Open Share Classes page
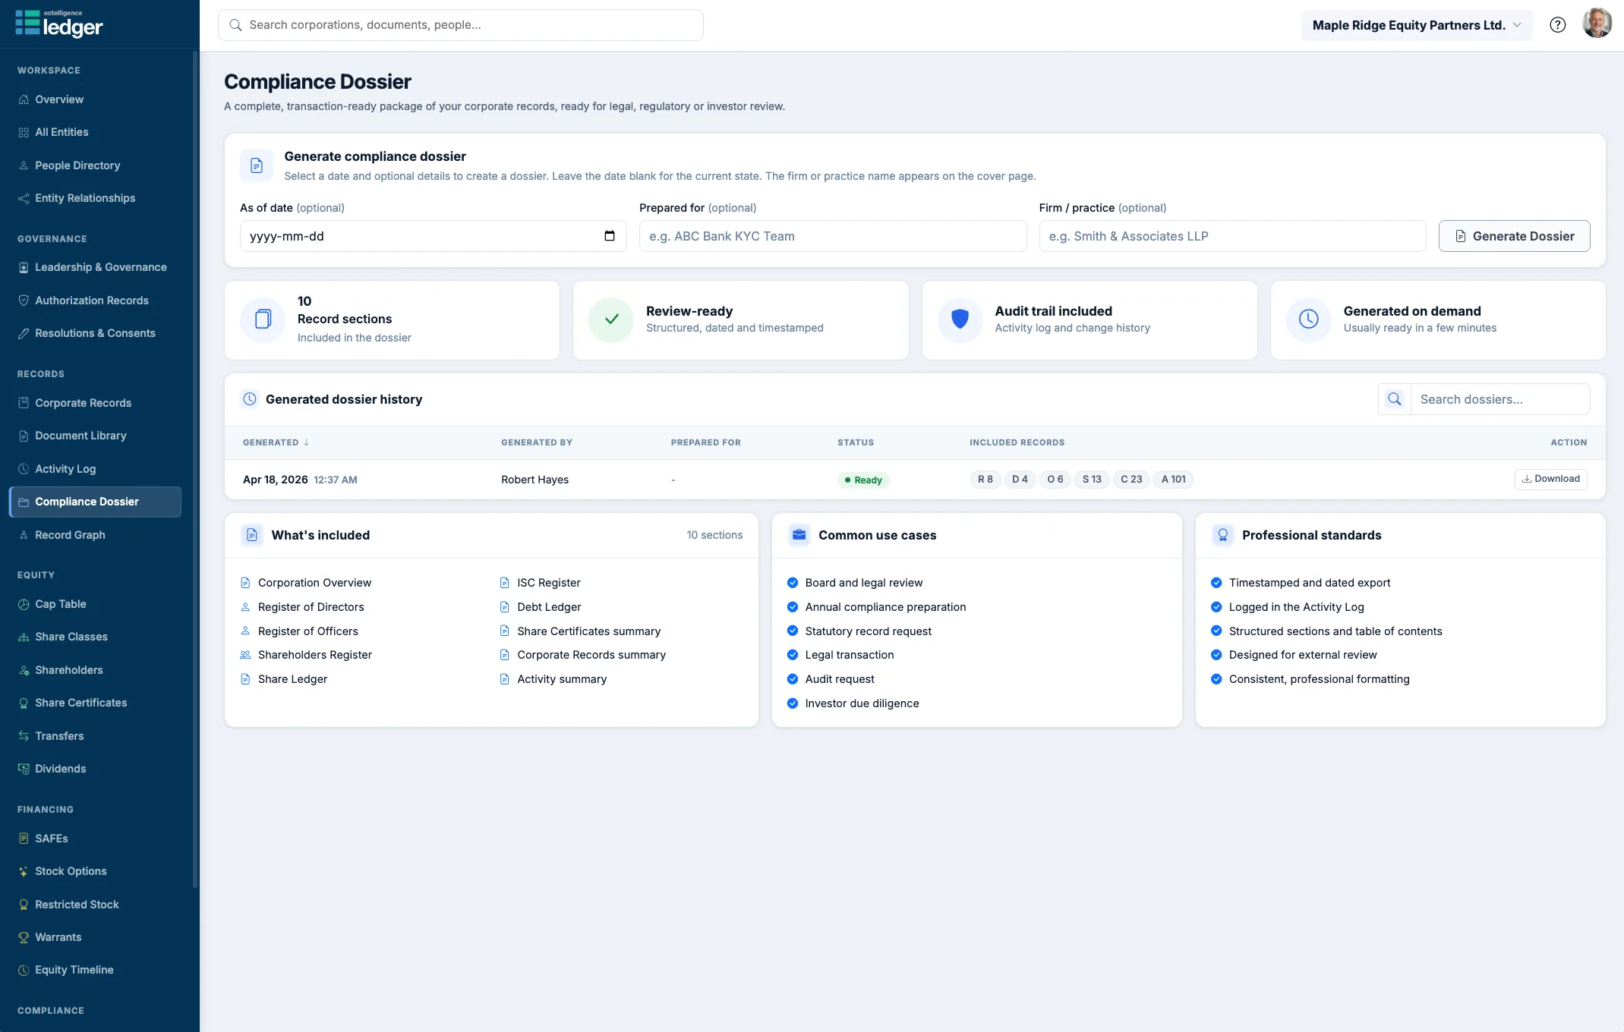Viewport: 1624px width, 1032px height. coord(95,637)
